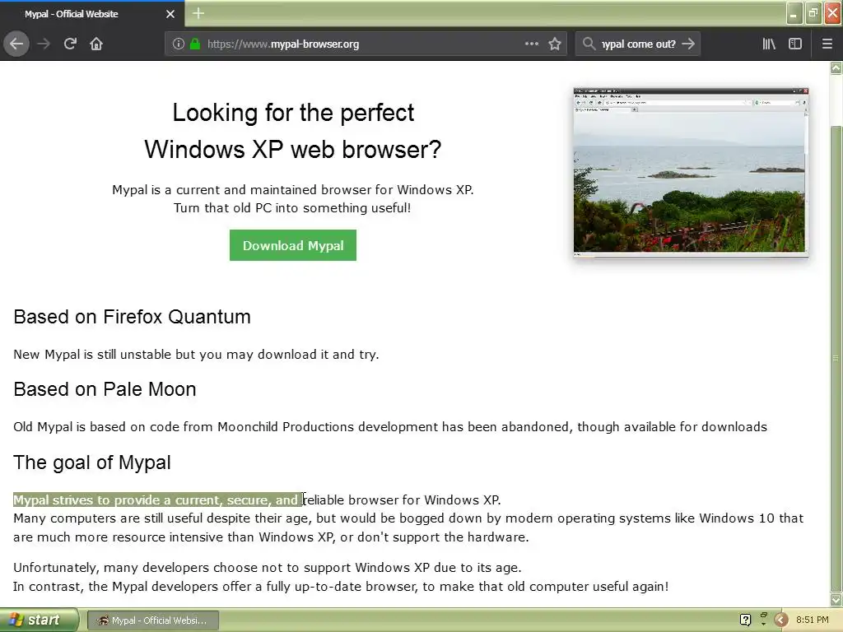Click the vertical scrollbar thumb
Screen dimensions: 843x632
pos(836,357)
